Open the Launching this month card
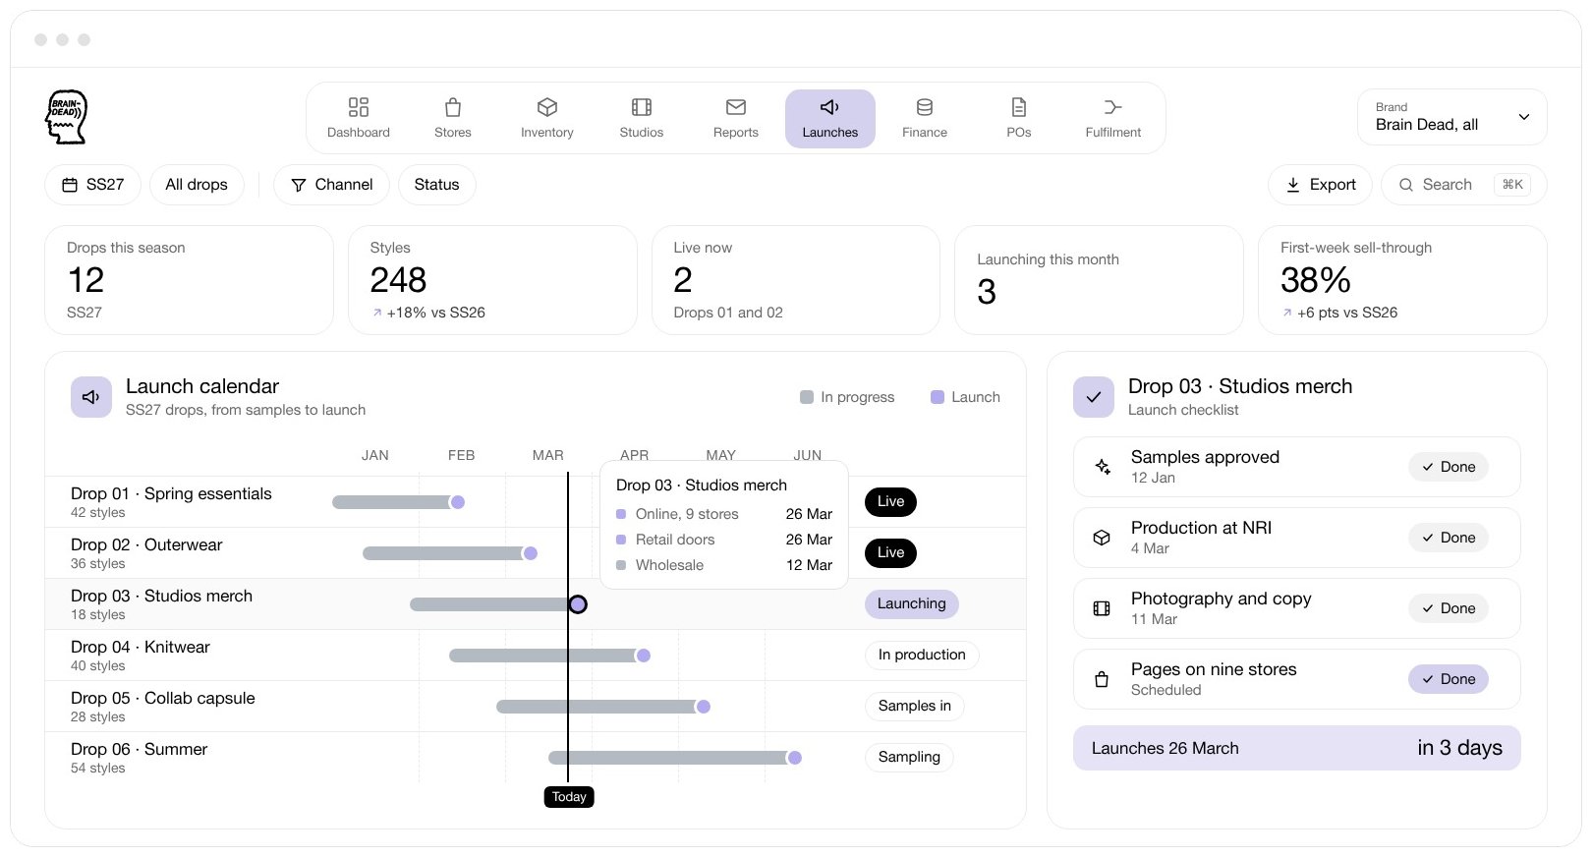 point(1100,280)
